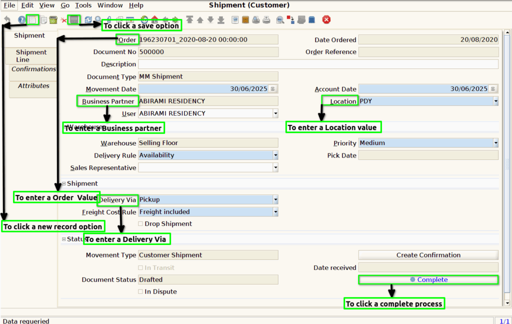Viewport: 512px width, 324px height.
Task: Click the Create Confirmation button
Action: pyautogui.click(x=428, y=255)
